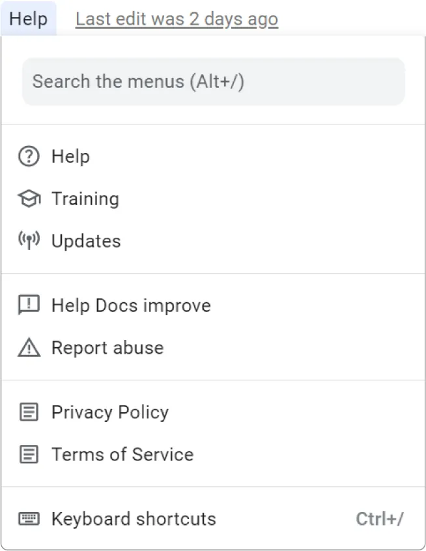Viewport: 426px width, 551px height.
Task: Open Help Docs improve
Action: (x=131, y=305)
